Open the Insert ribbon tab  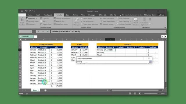(38, 15)
